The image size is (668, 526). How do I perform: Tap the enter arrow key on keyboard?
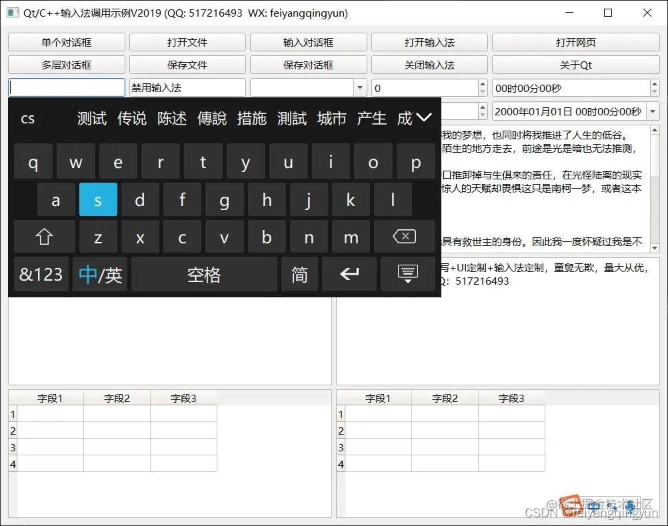point(349,274)
